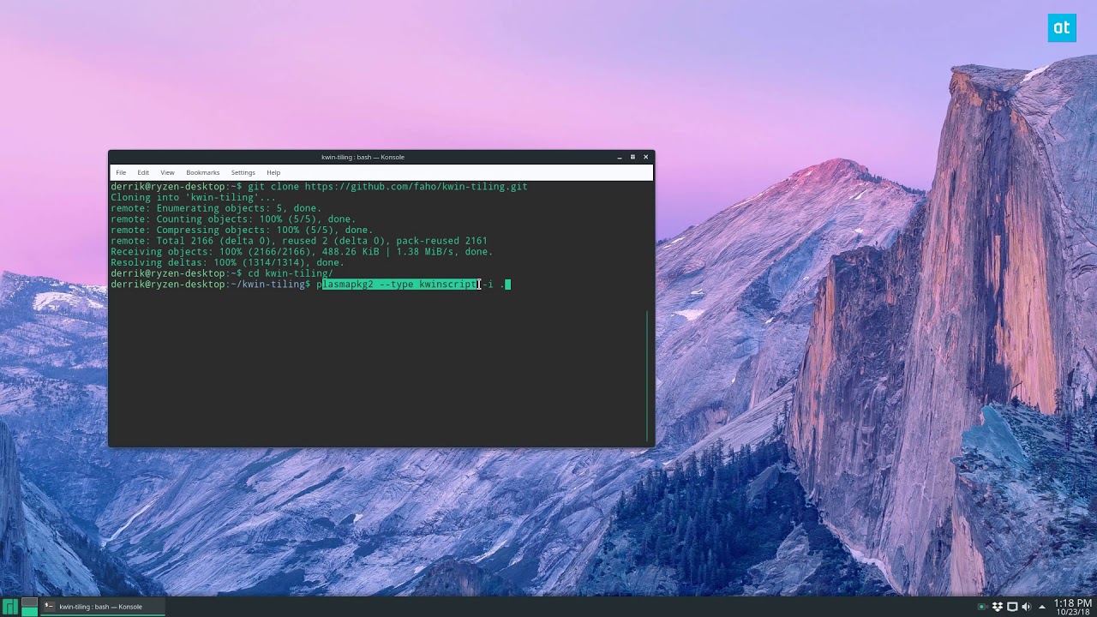Click the virtual desktop pager

[x=29, y=607]
